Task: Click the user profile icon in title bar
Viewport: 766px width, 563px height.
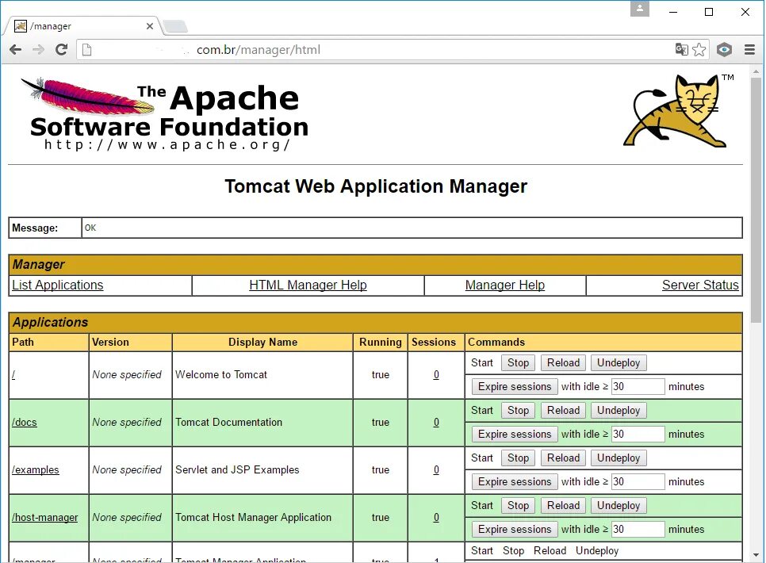Action: [639, 9]
